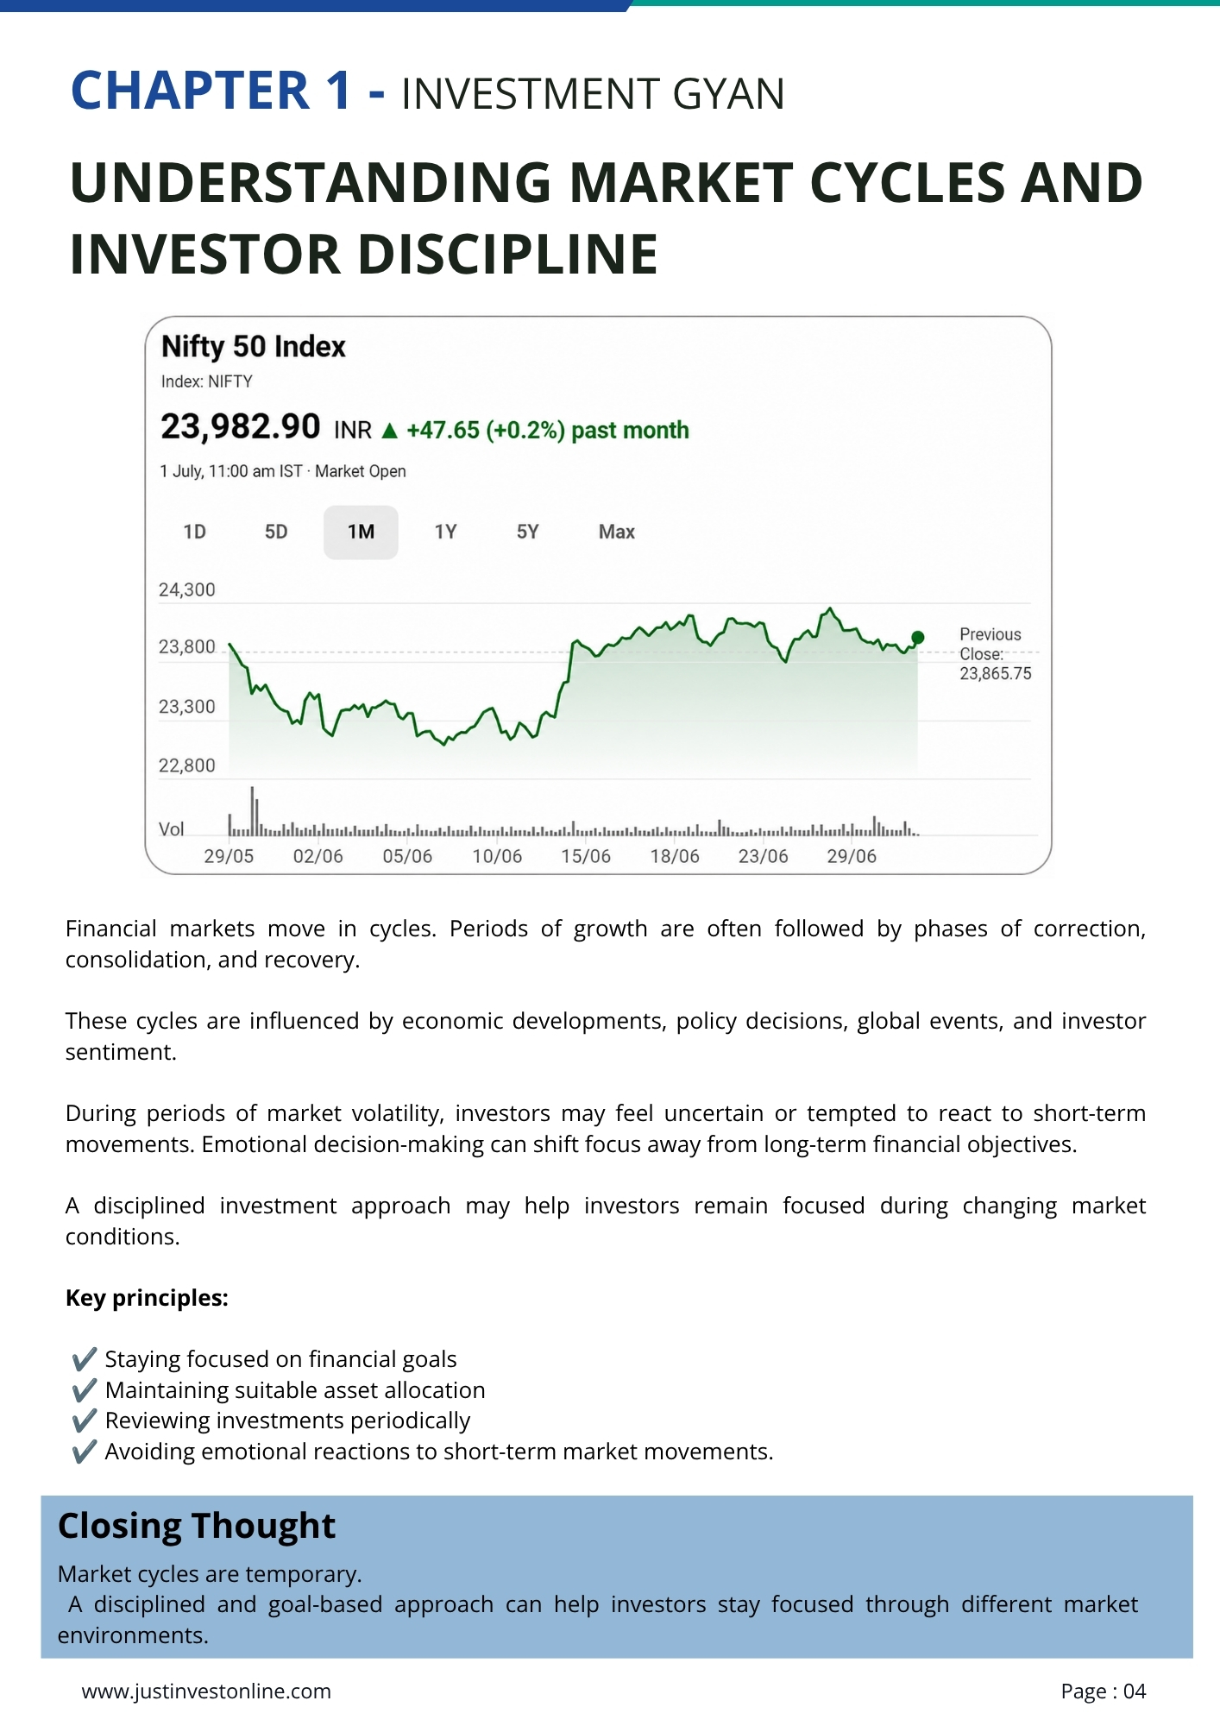This screenshot has width=1220, height=1726.
Task: Click the Nifty 50 Index title
Action: [x=254, y=347]
